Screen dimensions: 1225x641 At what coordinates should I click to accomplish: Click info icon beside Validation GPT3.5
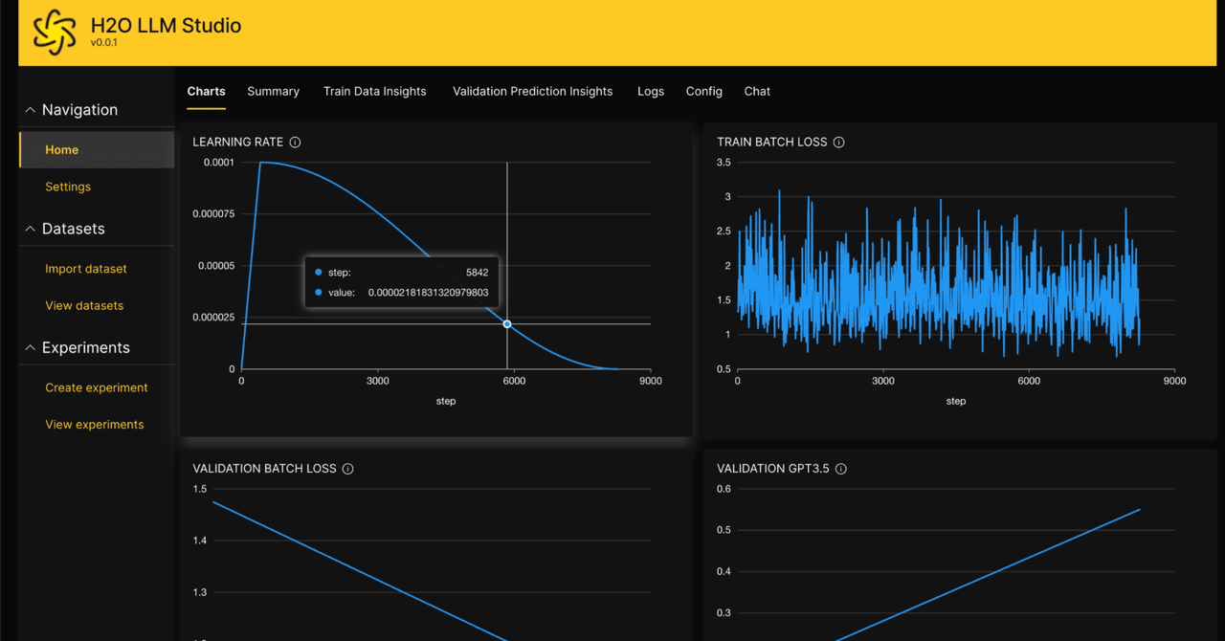point(840,469)
